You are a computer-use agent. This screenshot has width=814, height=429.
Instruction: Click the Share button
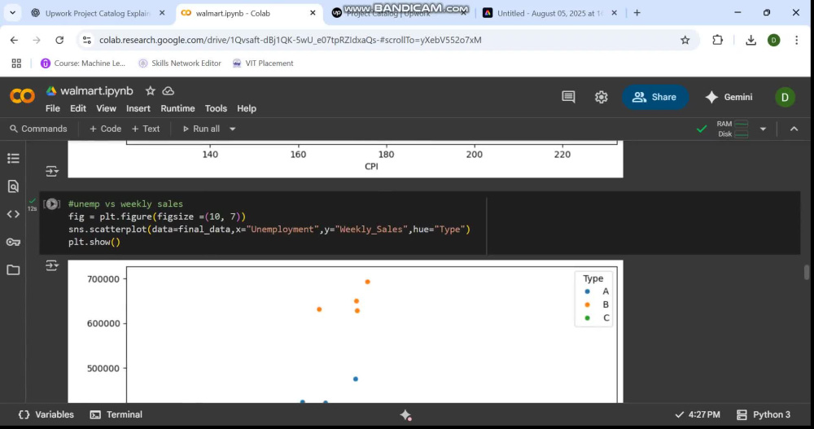pyautogui.click(x=655, y=97)
